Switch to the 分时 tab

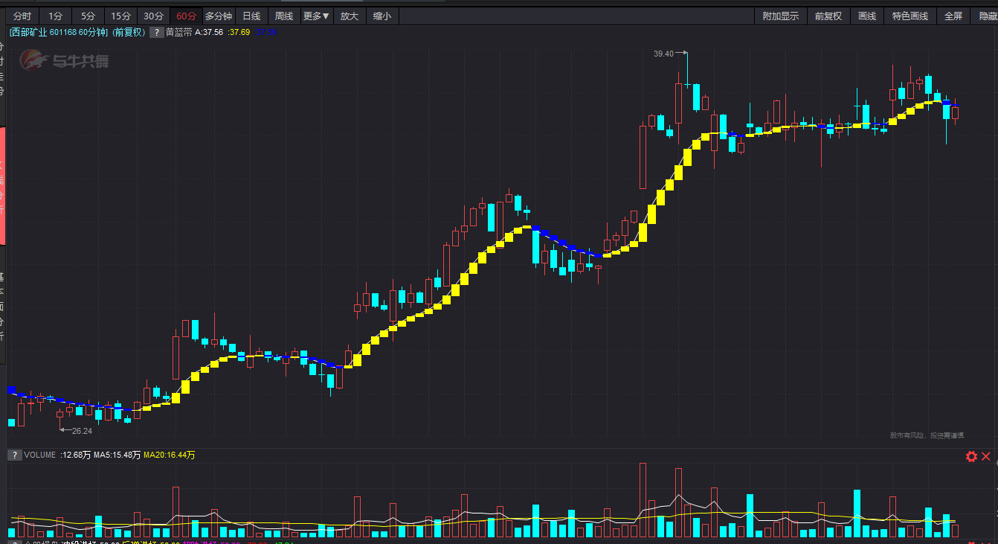(22, 16)
